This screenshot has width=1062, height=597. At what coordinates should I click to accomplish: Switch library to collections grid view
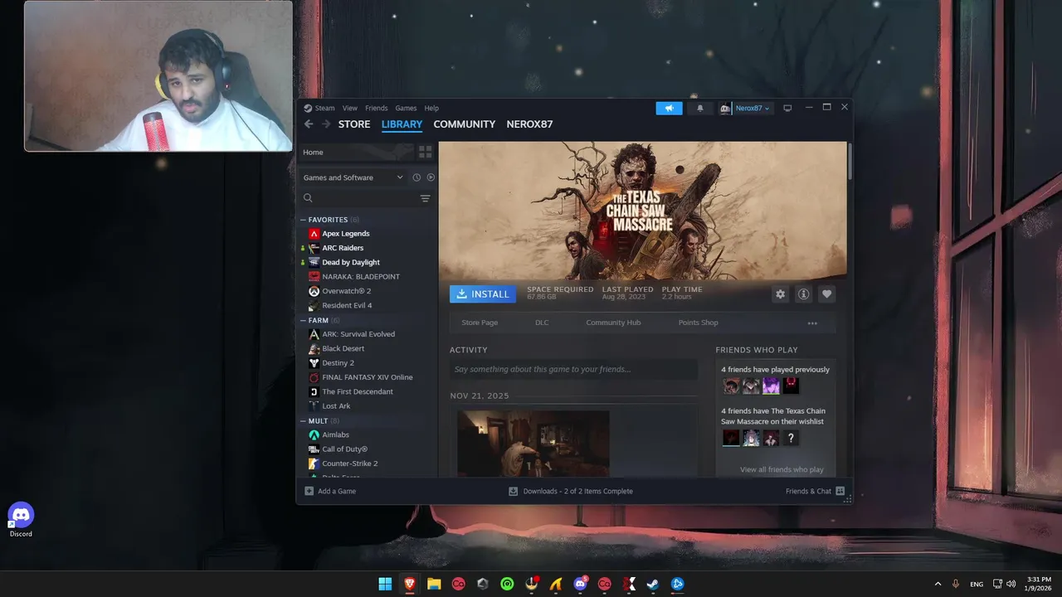tap(425, 153)
